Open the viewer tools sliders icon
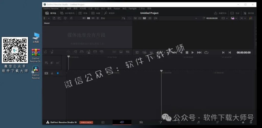 pyautogui.click(x=137, y=52)
